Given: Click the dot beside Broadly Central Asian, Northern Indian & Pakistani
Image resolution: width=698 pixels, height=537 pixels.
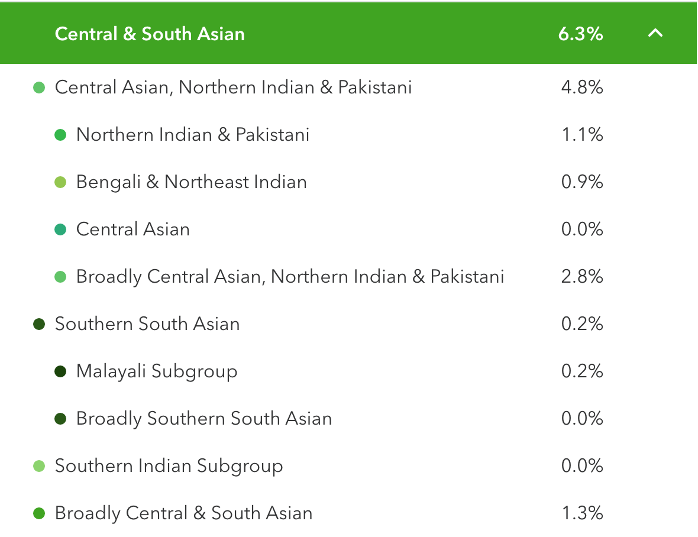Looking at the screenshot, I should [60, 277].
